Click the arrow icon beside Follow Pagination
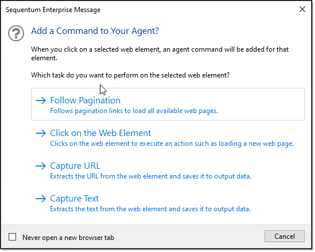The image size is (315, 252). point(41,100)
